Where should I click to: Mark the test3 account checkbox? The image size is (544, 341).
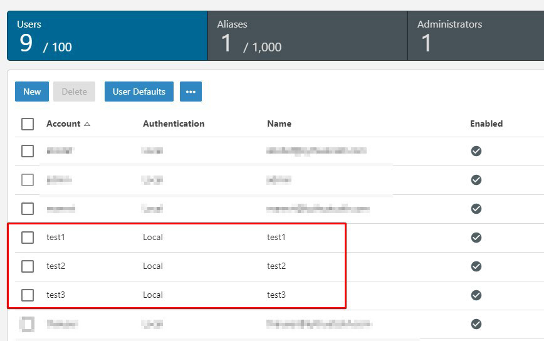(x=28, y=295)
